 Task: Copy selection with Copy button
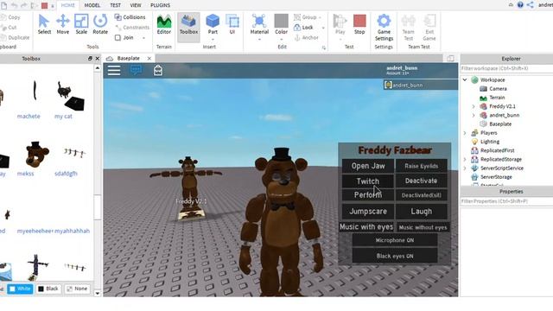click(x=10, y=17)
